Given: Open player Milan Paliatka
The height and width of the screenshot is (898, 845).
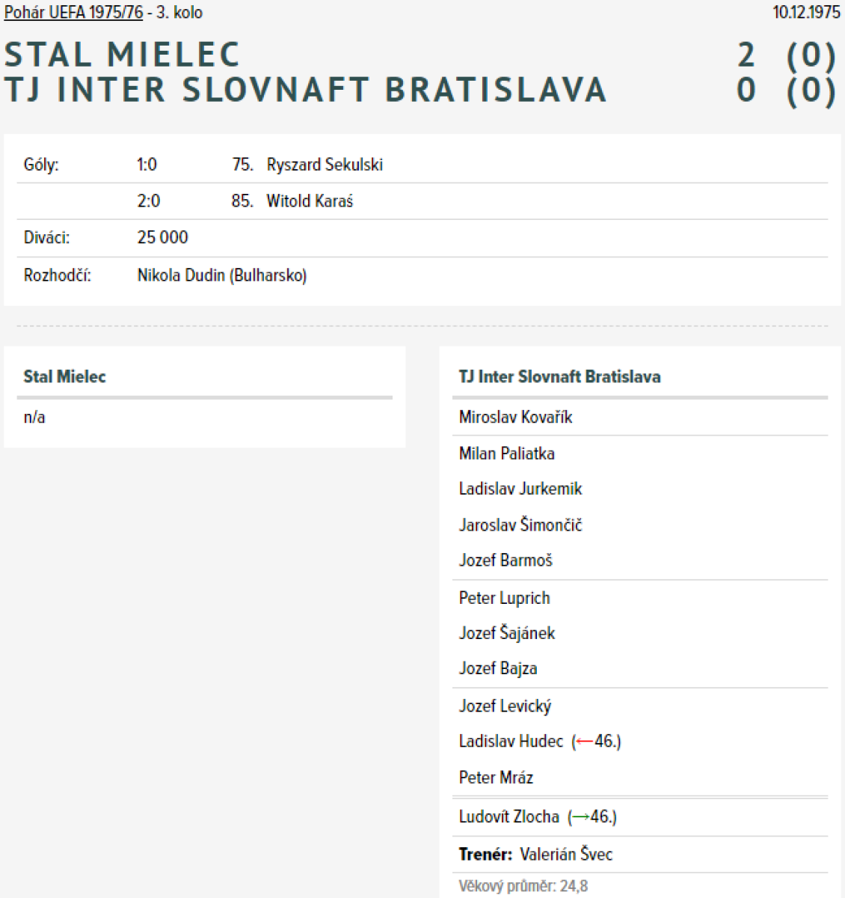Looking at the screenshot, I should coord(506,453).
